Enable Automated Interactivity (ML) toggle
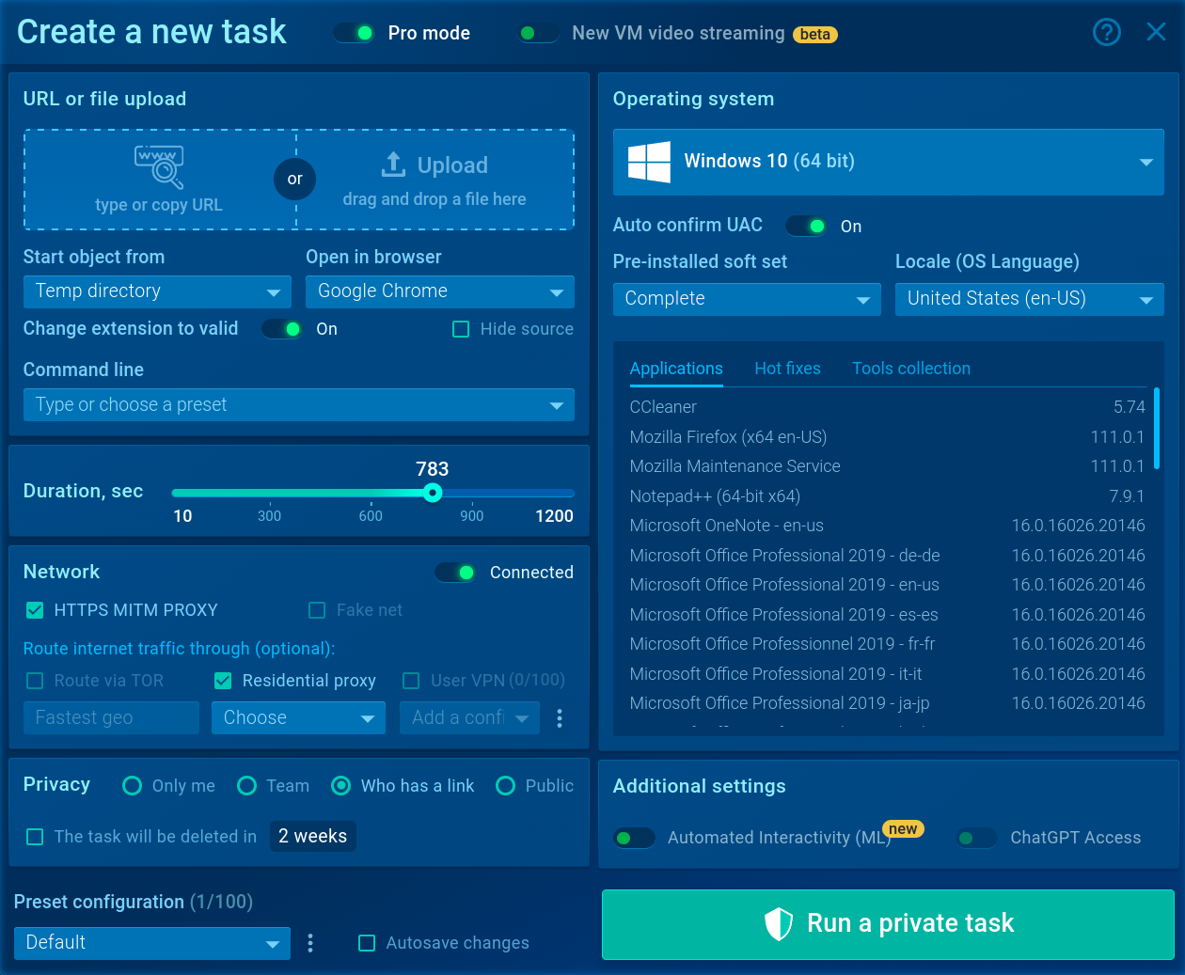The image size is (1185, 975). click(634, 838)
